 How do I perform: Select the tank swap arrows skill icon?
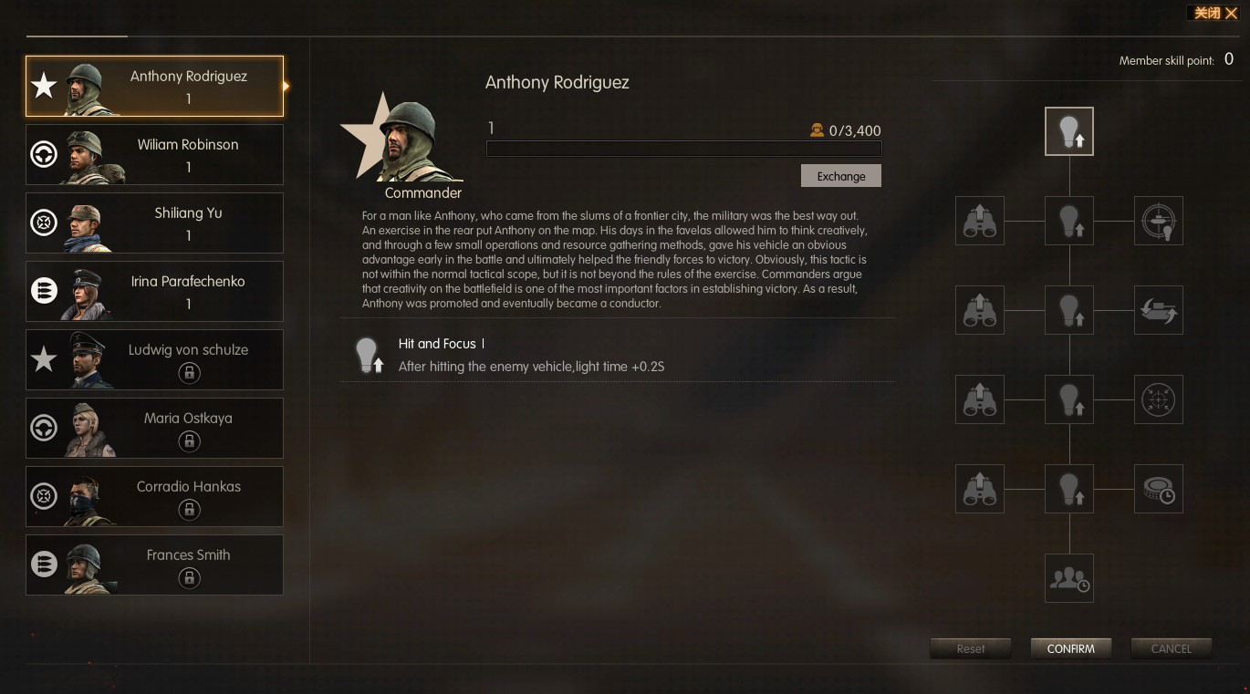1159,310
